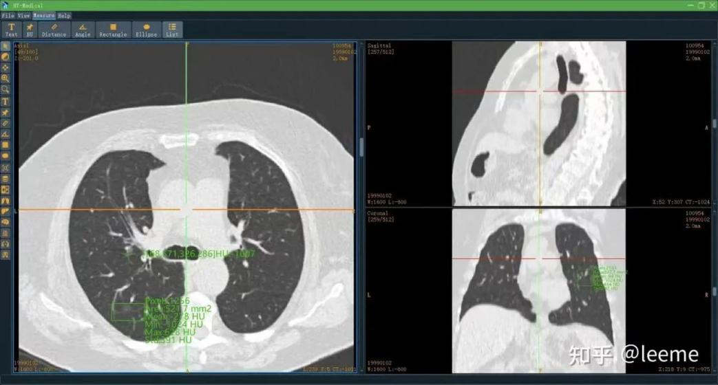Image resolution: width=718 pixels, height=385 pixels.
Task: Activate the zoom-in magnifier in left sidebar
Action: click(6, 79)
